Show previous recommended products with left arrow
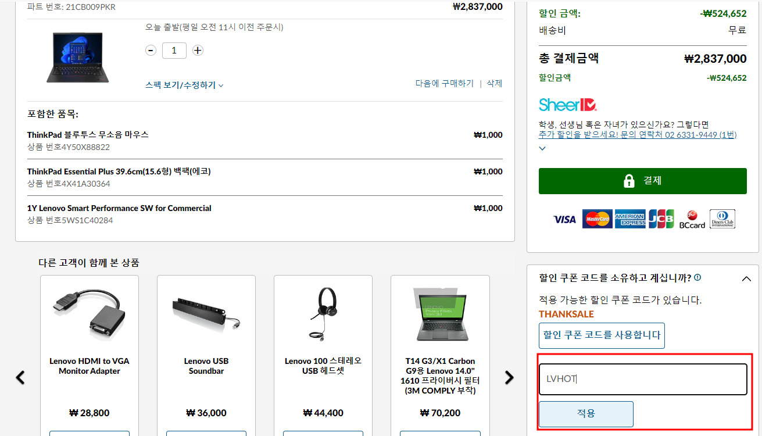 pos(20,377)
